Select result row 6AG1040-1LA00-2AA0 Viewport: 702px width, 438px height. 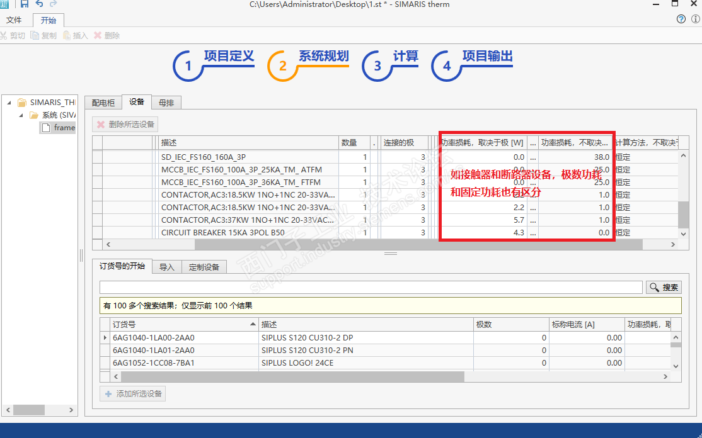(x=385, y=337)
